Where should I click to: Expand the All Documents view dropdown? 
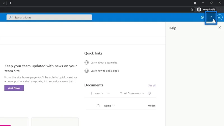[132, 93]
